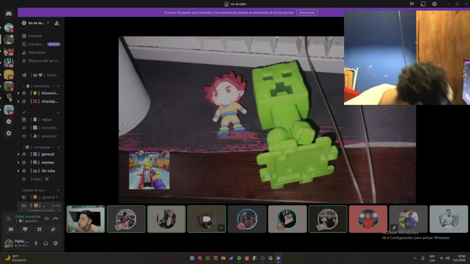Open the server with 52 notifications
470x264 pixels.
[9, 63]
